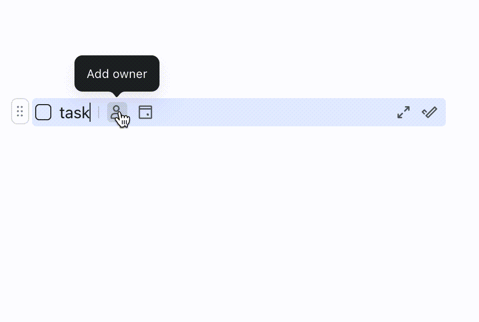Open the scheduling options via calendar icon
The image size is (479, 322).
point(145,112)
